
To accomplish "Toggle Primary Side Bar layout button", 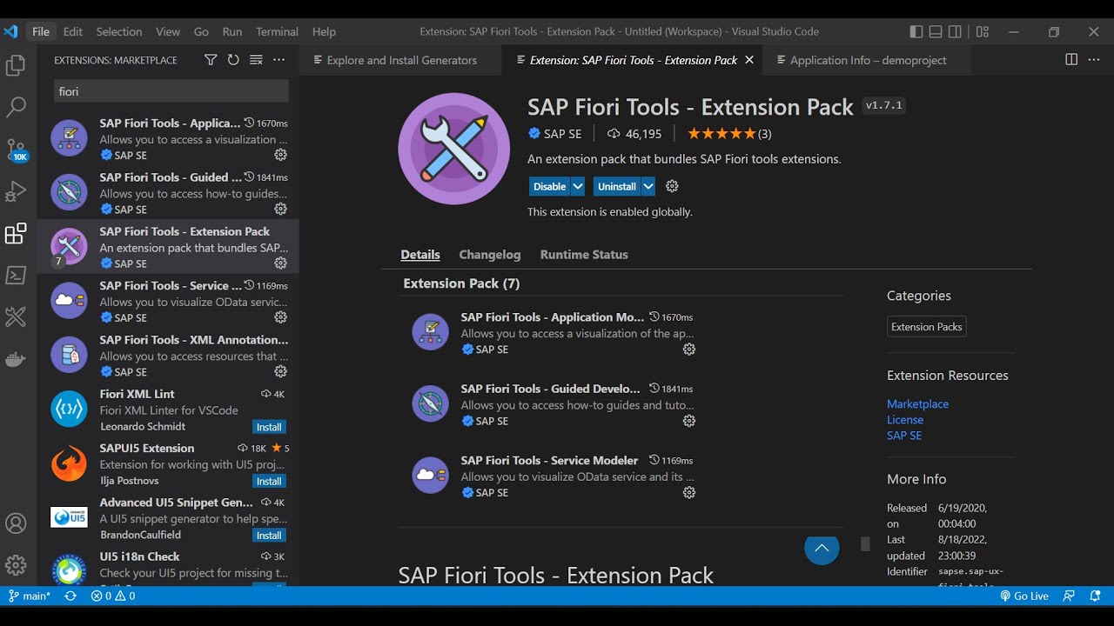I will tap(916, 31).
